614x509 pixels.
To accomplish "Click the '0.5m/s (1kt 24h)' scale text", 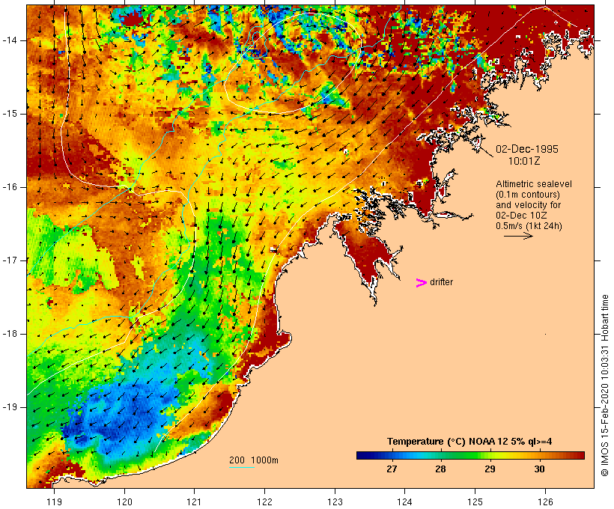I will [529, 226].
